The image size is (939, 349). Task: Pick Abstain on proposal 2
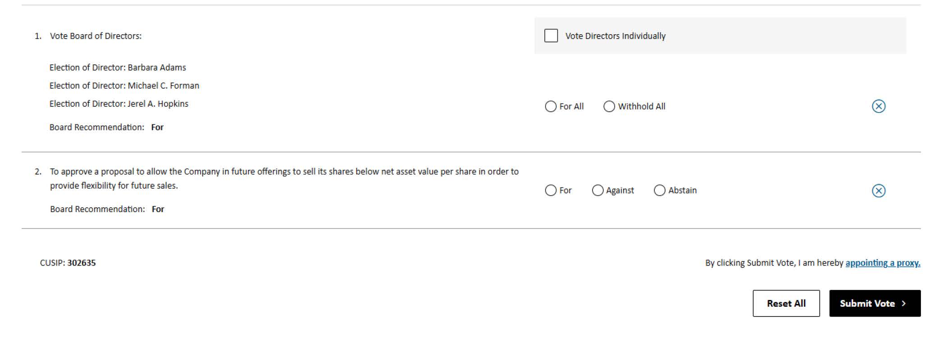click(x=659, y=190)
